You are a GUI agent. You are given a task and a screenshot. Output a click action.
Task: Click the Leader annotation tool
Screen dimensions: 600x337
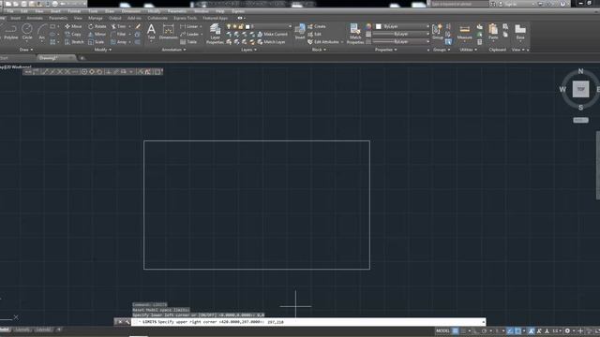pos(189,34)
